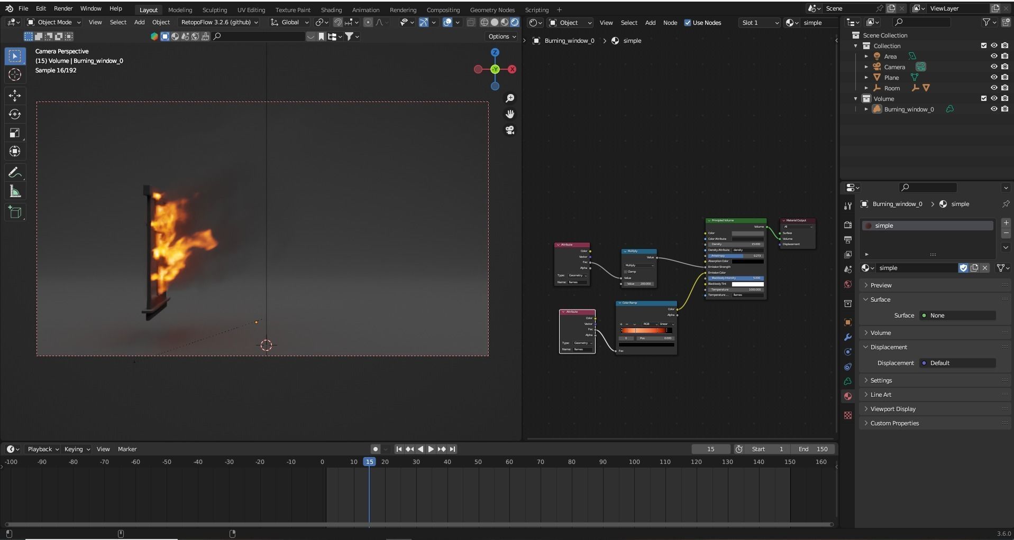Toggle Volume collection exclude checkbox

tap(984, 99)
